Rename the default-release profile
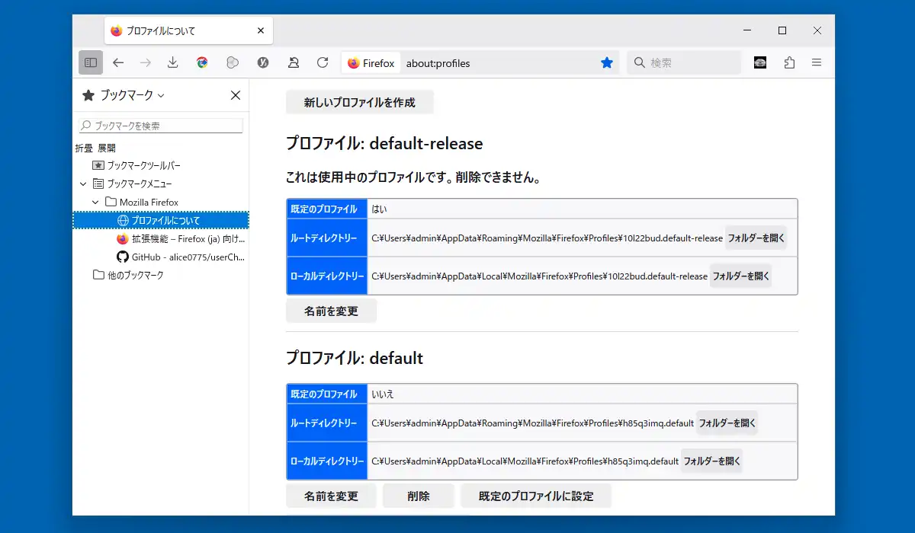Viewport: 915px width, 533px height. 331,311
